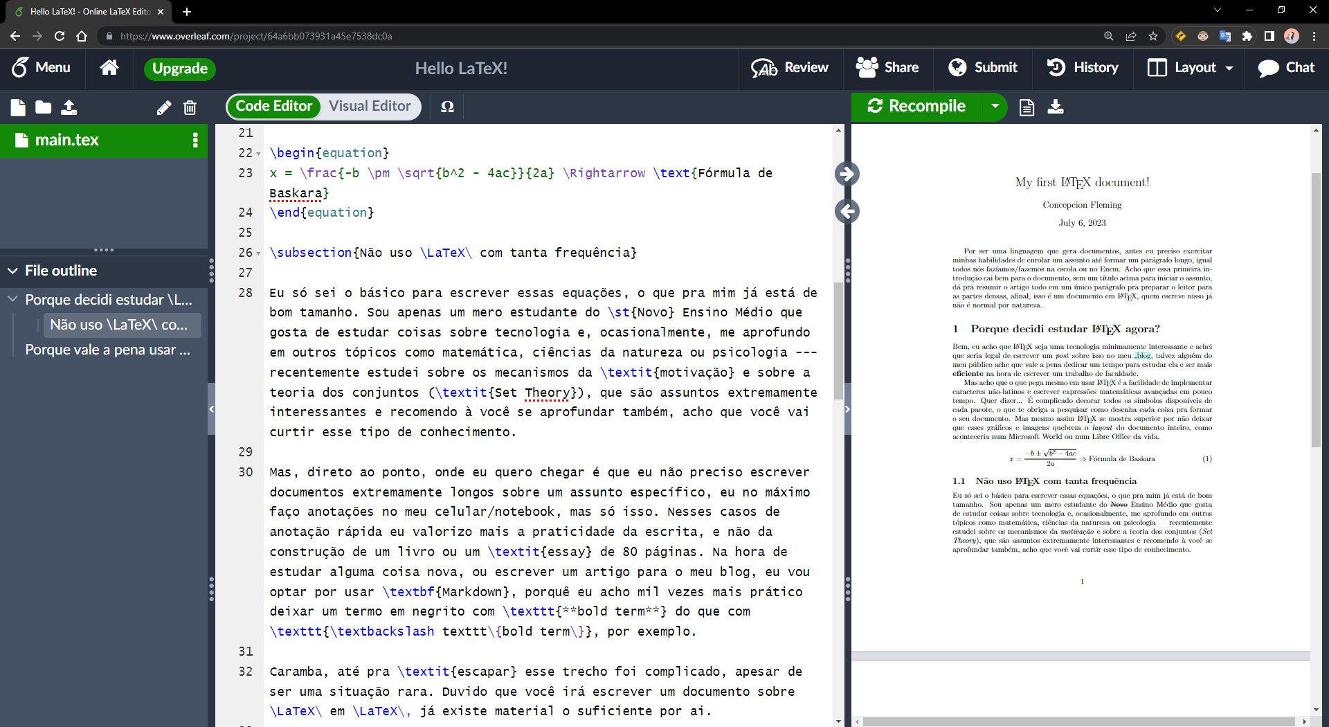Click the translate extension icon

[1225, 36]
